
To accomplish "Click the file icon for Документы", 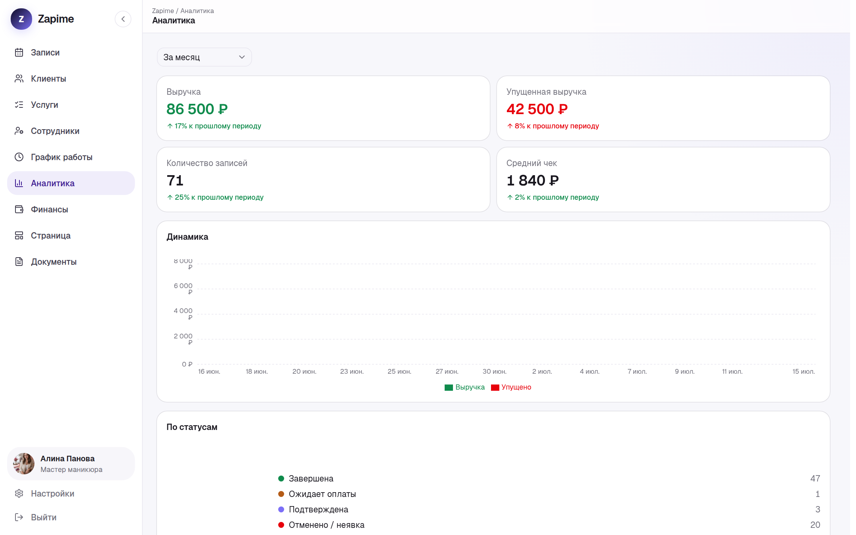I will point(19,262).
